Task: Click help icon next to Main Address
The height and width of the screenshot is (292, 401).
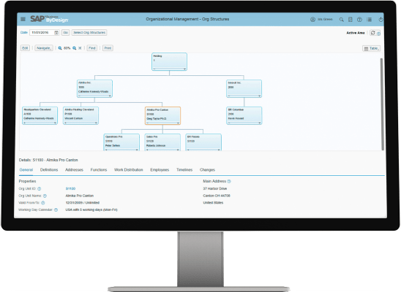Action: coord(229,181)
